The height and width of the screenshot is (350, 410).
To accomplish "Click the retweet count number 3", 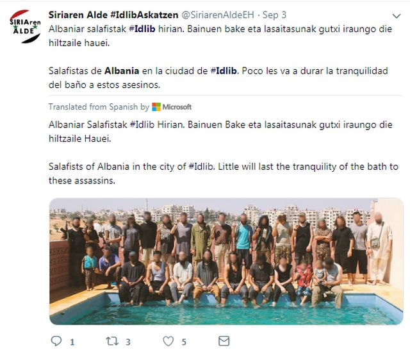I will pyautogui.click(x=128, y=342).
